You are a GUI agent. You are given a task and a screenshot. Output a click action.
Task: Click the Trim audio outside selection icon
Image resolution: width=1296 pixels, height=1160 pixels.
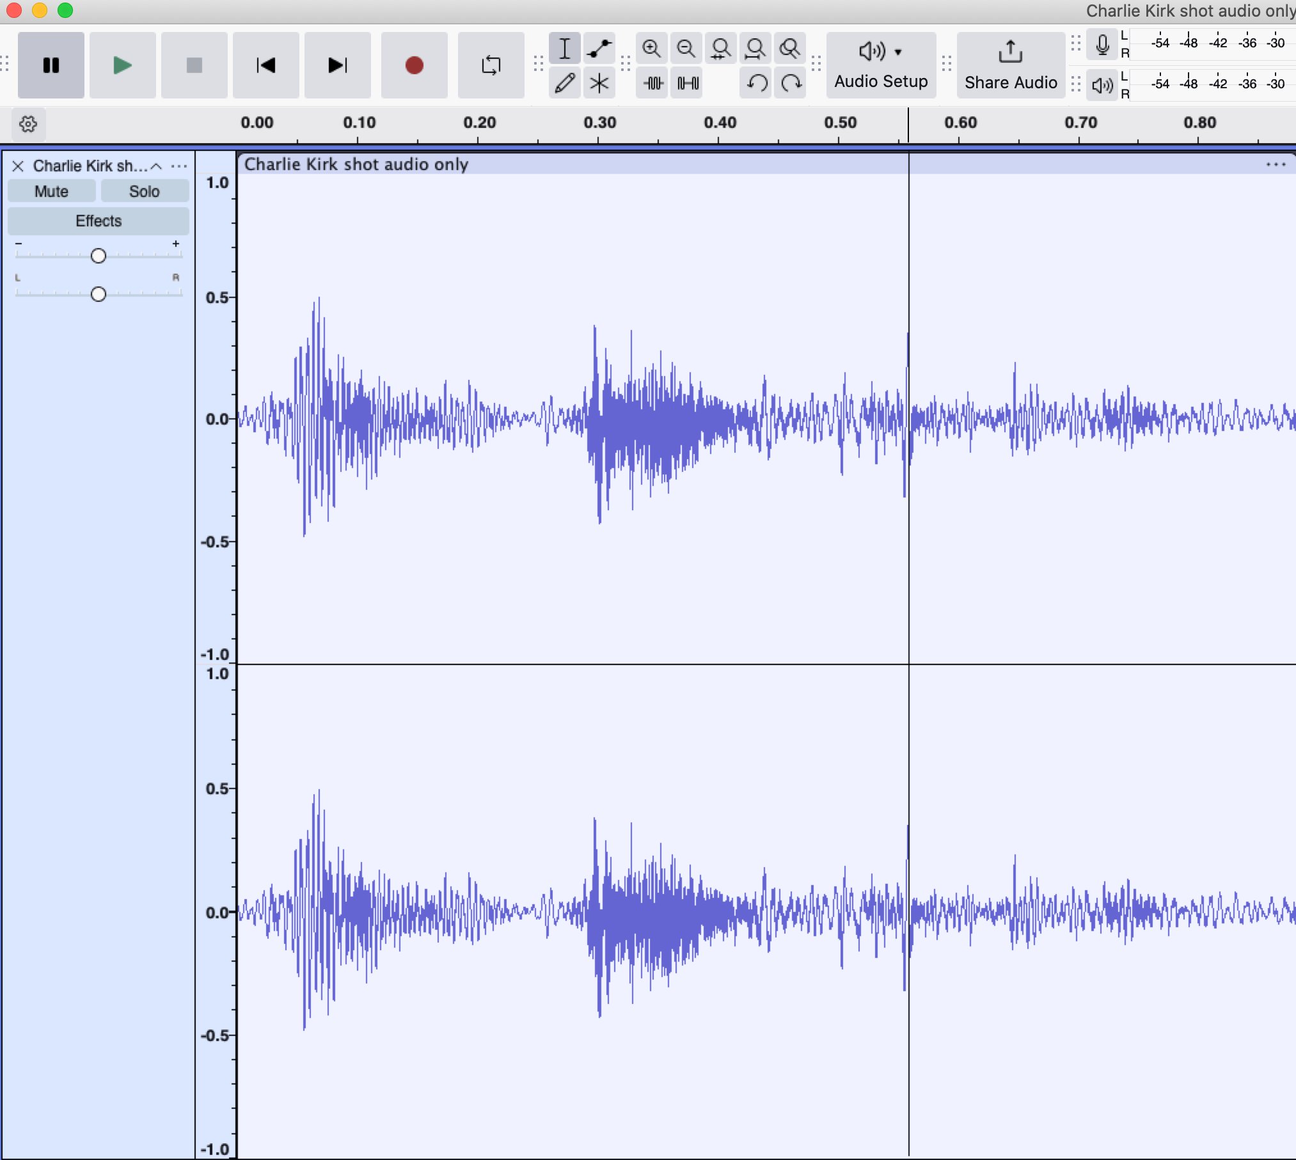pyautogui.click(x=652, y=83)
